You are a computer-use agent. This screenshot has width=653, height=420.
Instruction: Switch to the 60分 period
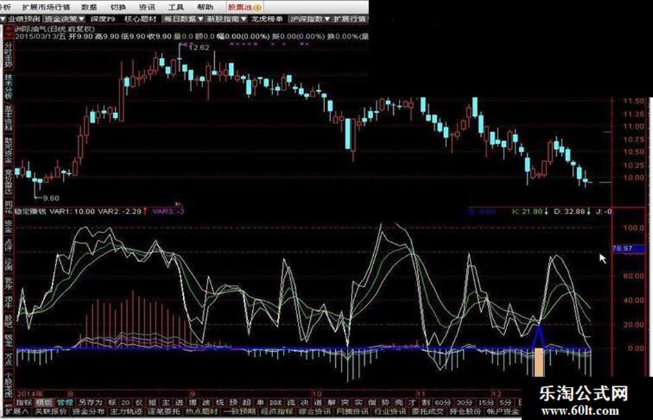tap(443, 403)
